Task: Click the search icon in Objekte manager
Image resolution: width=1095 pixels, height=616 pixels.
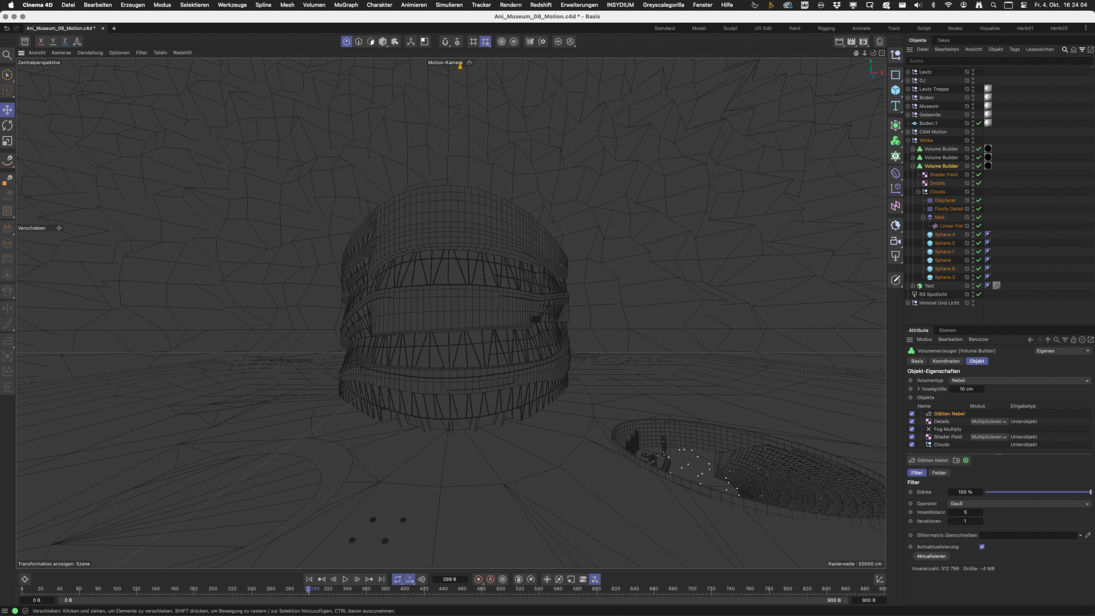Action: point(1064,50)
